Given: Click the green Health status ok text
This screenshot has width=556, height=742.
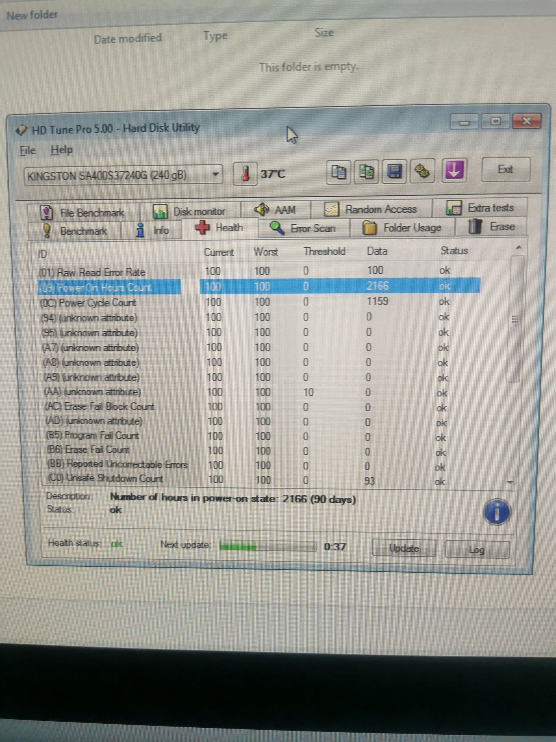Looking at the screenshot, I should pyautogui.click(x=117, y=543).
